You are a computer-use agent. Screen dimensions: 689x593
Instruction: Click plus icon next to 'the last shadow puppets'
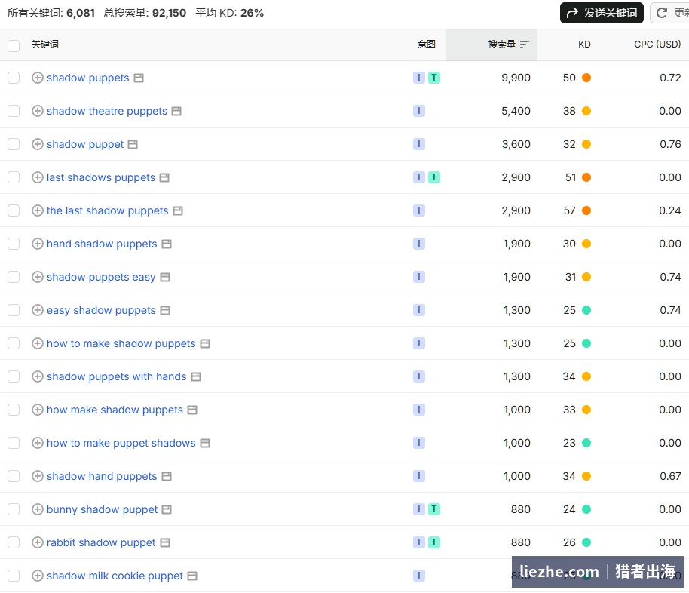[x=38, y=210]
